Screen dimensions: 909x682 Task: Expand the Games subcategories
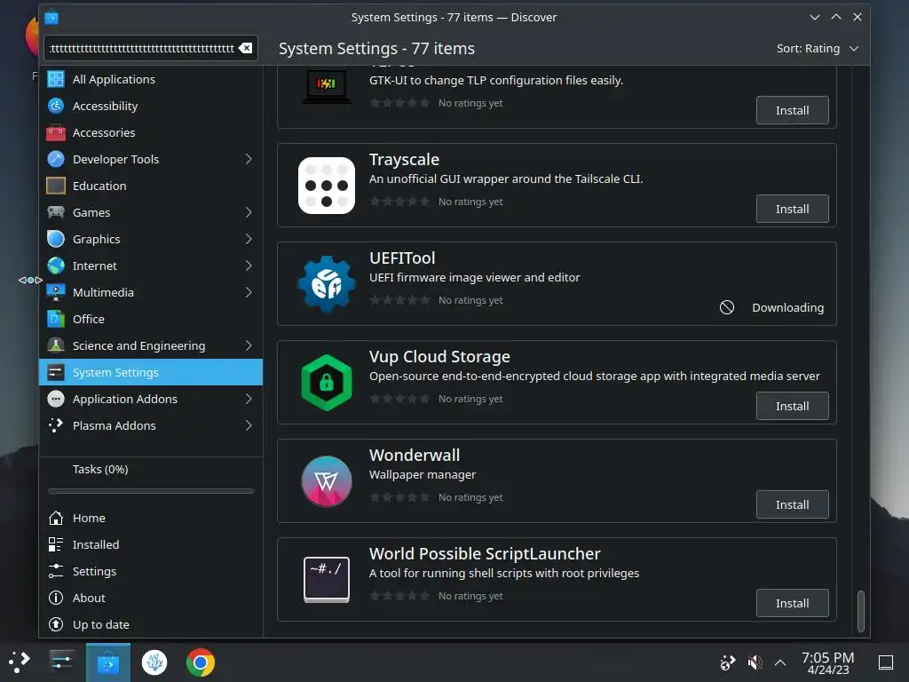pyautogui.click(x=249, y=212)
